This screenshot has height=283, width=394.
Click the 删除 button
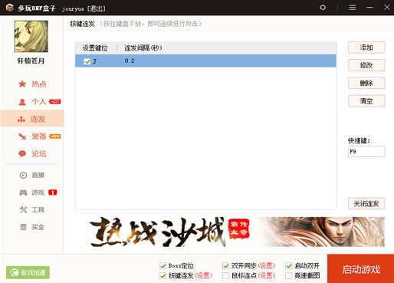pyautogui.click(x=366, y=83)
